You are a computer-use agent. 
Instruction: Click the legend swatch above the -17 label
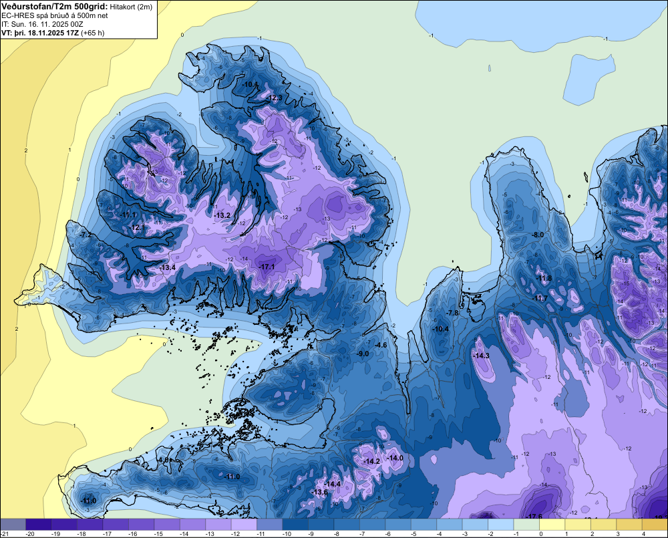pyautogui.click(x=116, y=525)
